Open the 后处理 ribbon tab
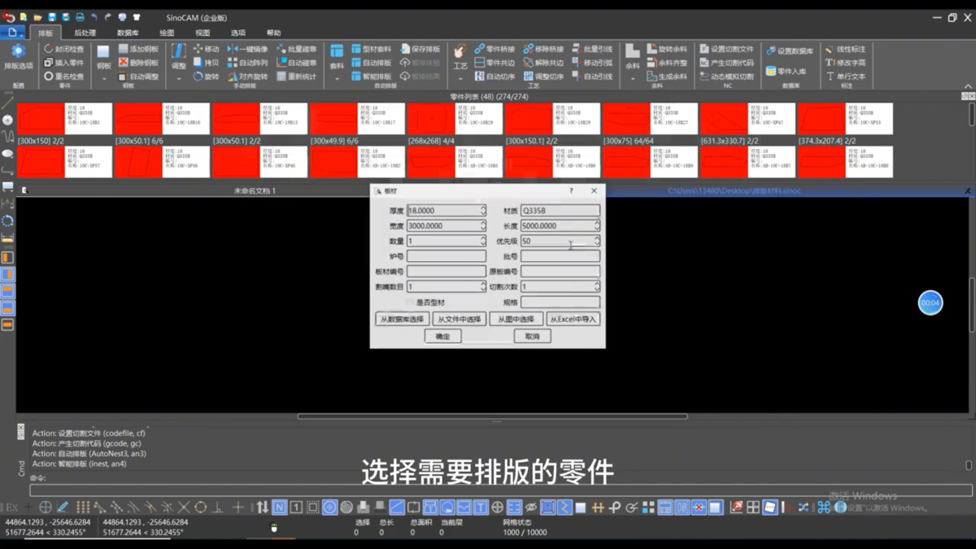 [85, 33]
